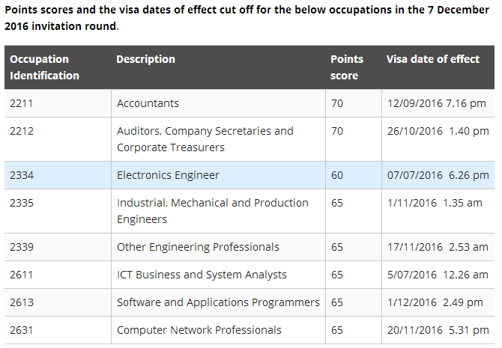Select Industrial, Mechanical and Production Engineers cell
The width and height of the screenshot is (502, 348).
coord(212,211)
